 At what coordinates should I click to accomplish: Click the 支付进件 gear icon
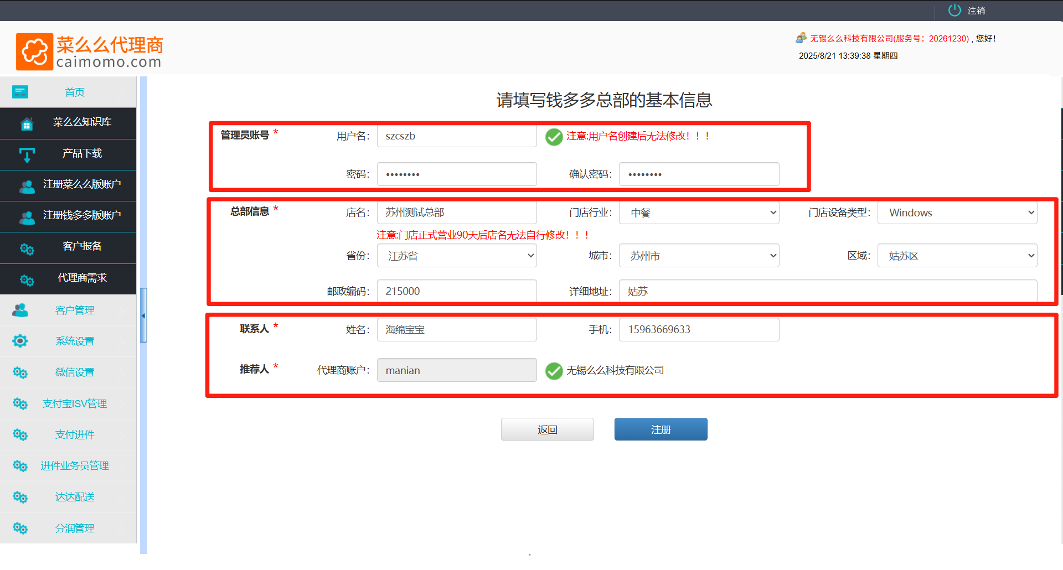20,434
